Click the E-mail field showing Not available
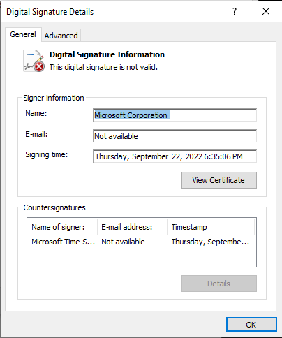The image size is (282, 338). click(175, 136)
